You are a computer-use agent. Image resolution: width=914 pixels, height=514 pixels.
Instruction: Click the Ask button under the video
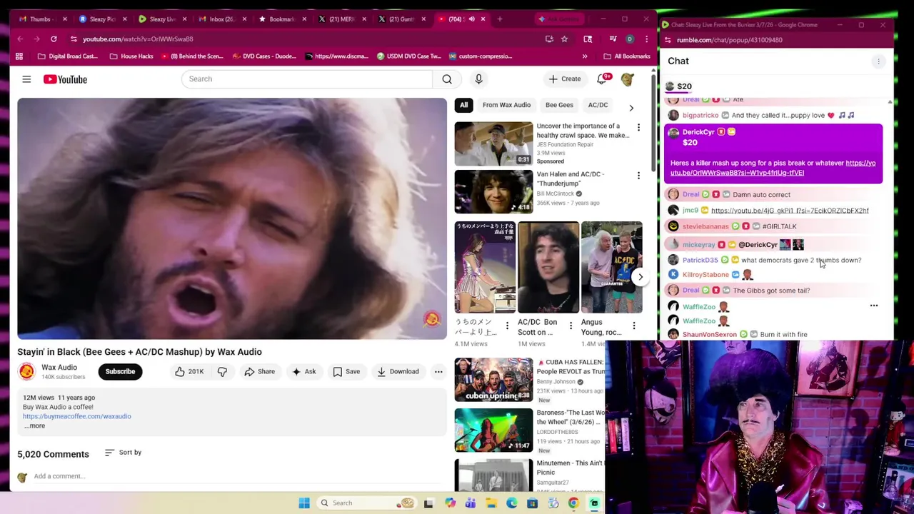[x=303, y=371]
